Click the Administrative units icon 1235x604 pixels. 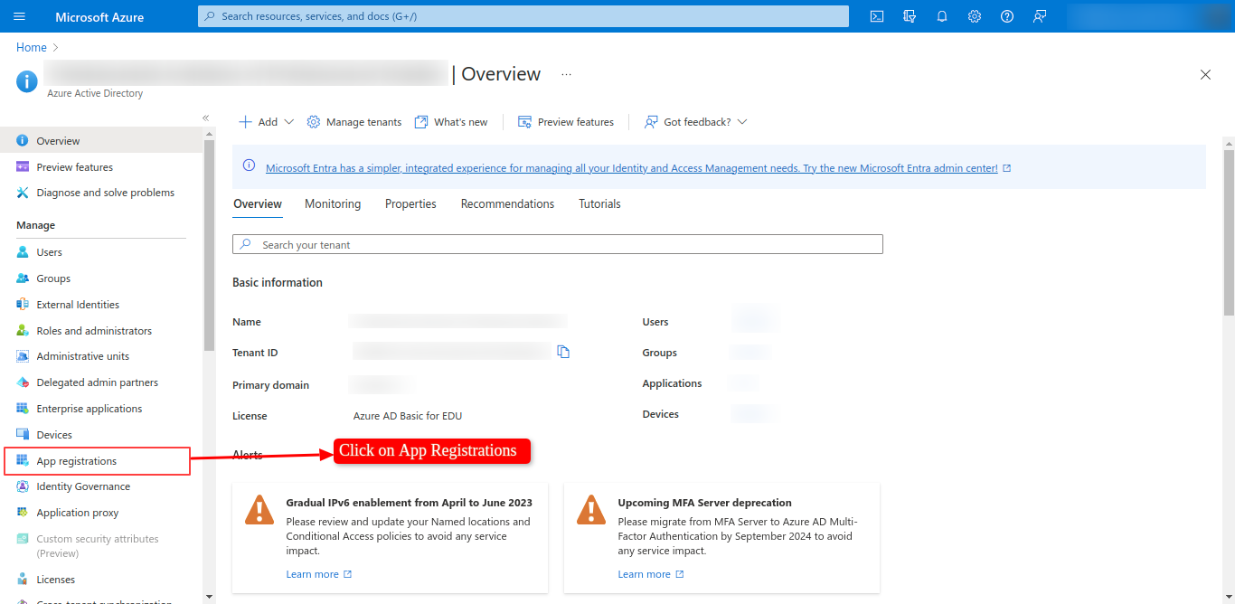pos(23,356)
